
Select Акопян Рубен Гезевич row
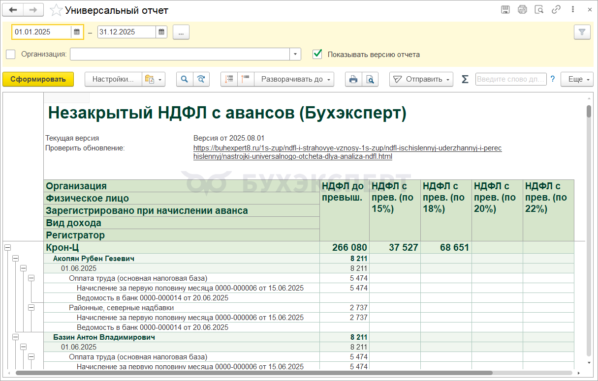[182, 258]
